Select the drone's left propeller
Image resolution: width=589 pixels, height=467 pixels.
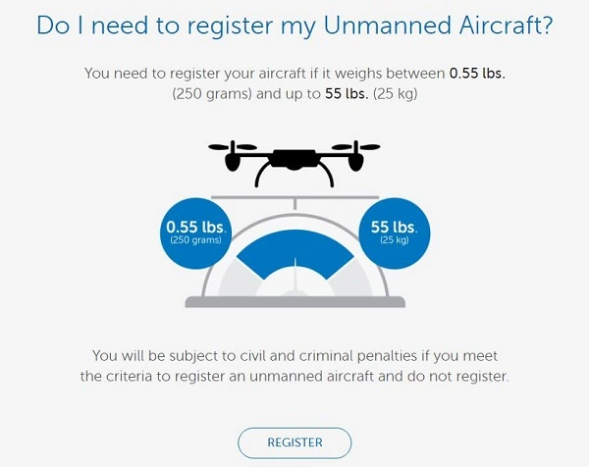pos(233,147)
